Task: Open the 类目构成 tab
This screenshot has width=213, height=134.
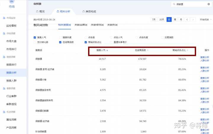Action: click(x=89, y=12)
